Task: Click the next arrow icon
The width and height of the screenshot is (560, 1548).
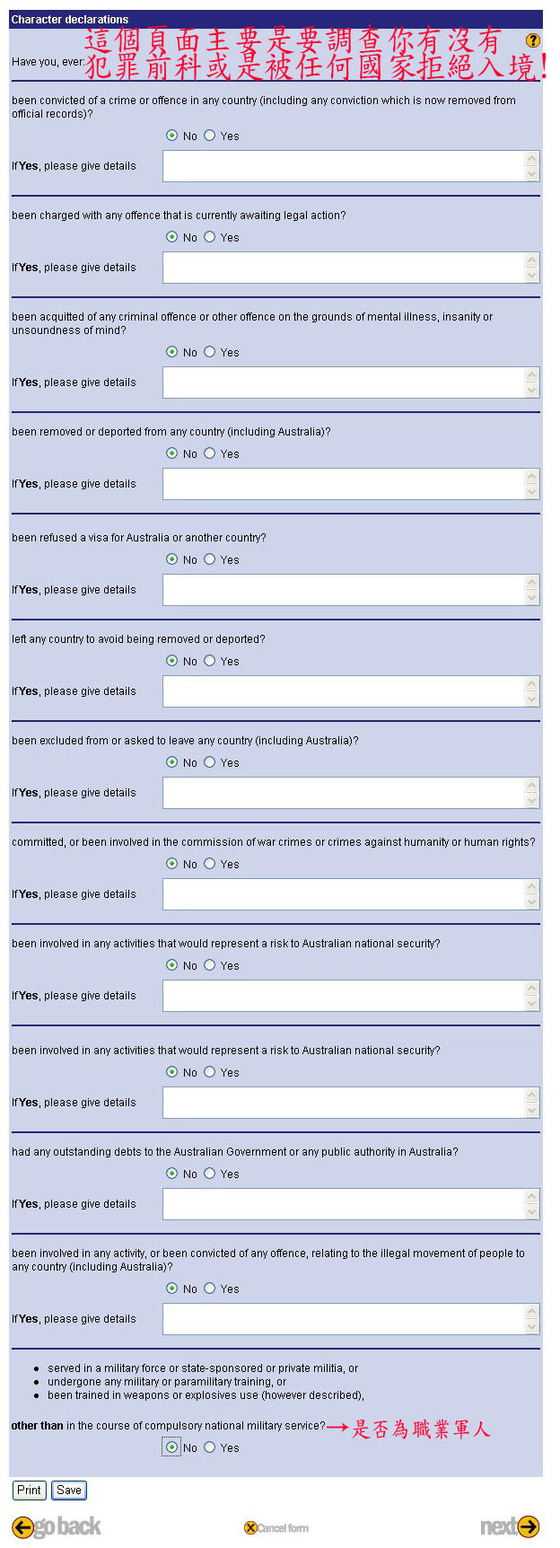Action: [x=529, y=1526]
